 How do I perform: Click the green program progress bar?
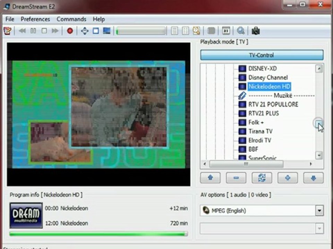(x=99, y=234)
